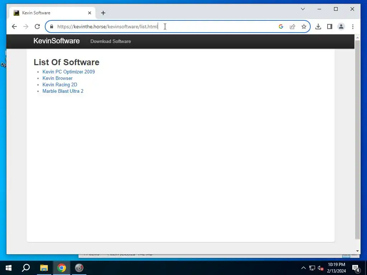367x275 pixels.
Task: Open the Windows Start menu
Action: pyautogui.click(x=9, y=268)
